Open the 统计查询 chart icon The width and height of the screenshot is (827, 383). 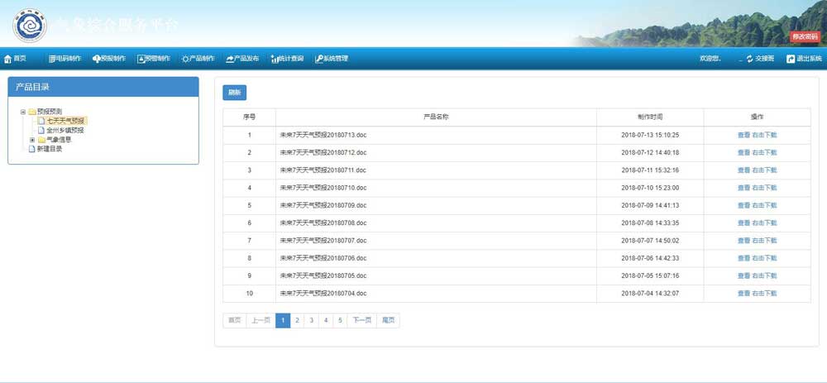275,59
